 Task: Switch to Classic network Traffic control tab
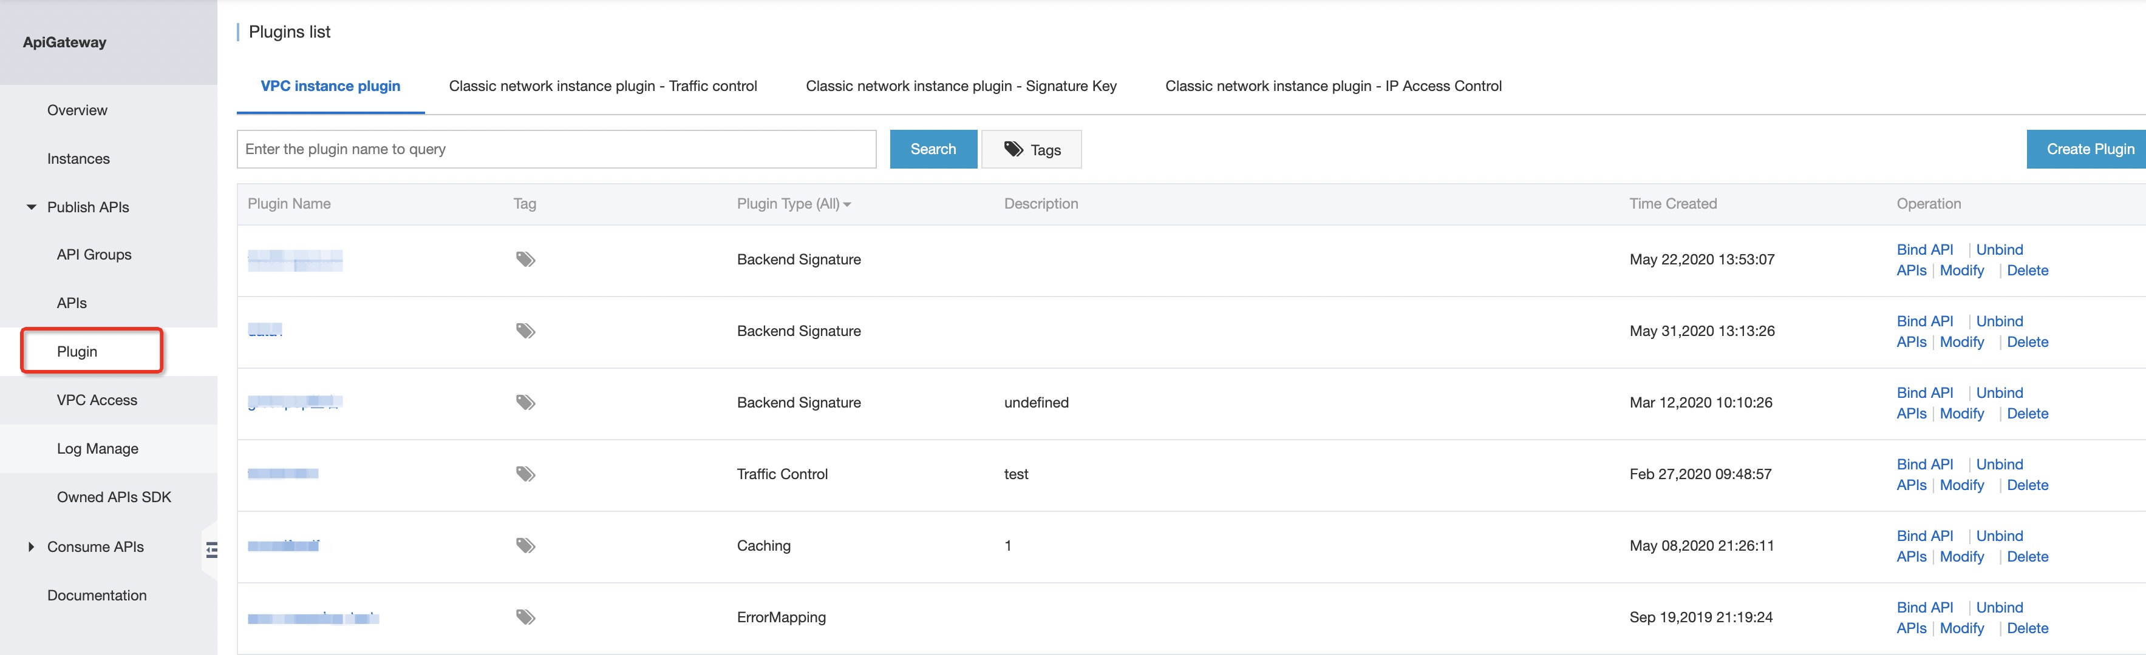[602, 87]
